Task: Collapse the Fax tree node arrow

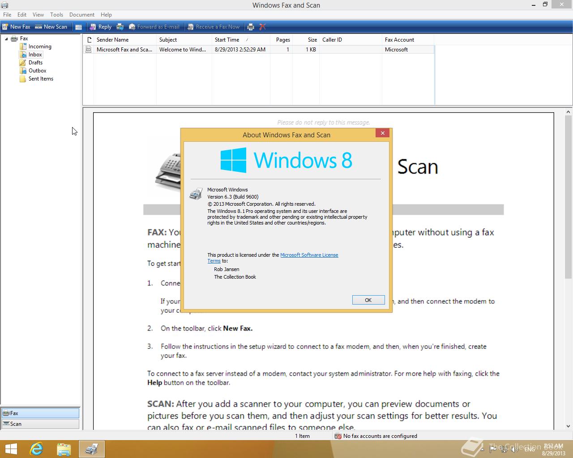Action: tap(6, 39)
